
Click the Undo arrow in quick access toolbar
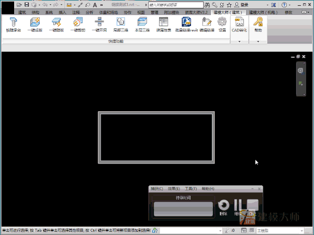[44, 5]
